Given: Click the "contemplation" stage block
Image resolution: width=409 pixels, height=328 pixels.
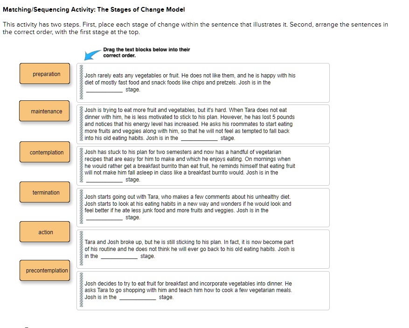Looking at the screenshot, I should pyautogui.click(x=45, y=152).
